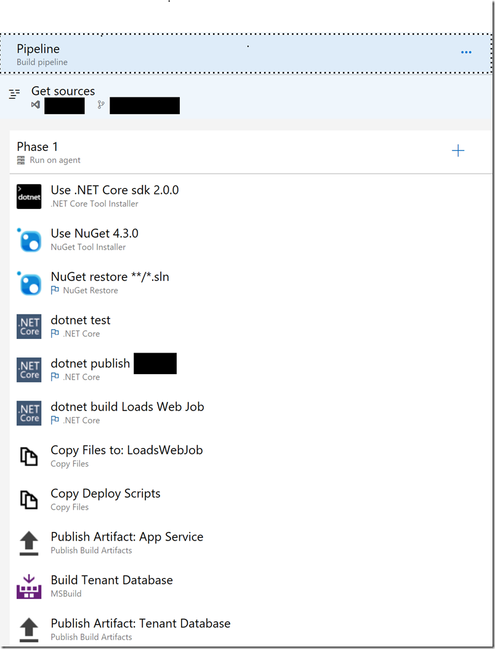The image size is (495, 649).
Task: Click the dotnet test .NET Core icon
Action: (x=29, y=327)
